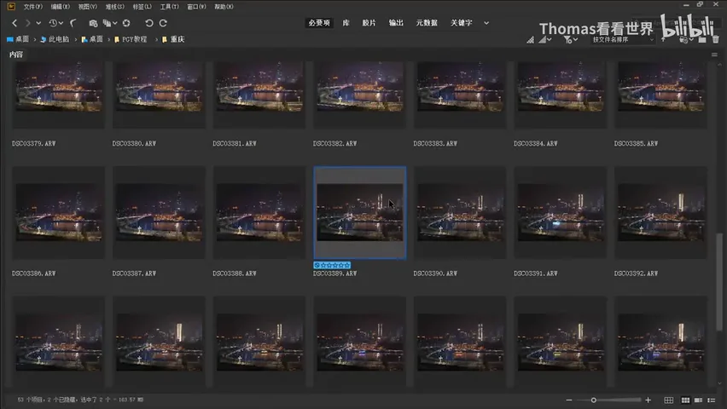Select thumbnail DSC03379.ARW
Image resolution: width=727 pixels, height=409 pixels.
point(58,88)
